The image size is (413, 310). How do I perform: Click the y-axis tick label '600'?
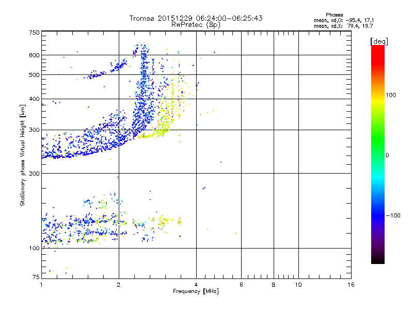pos(34,55)
